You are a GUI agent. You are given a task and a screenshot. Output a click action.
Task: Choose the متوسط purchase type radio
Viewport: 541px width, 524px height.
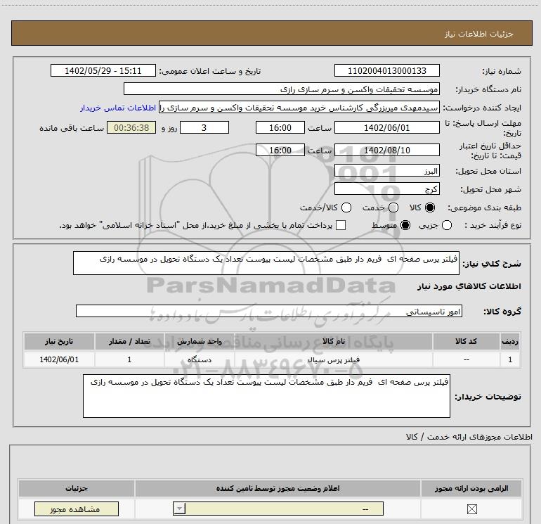405,225
